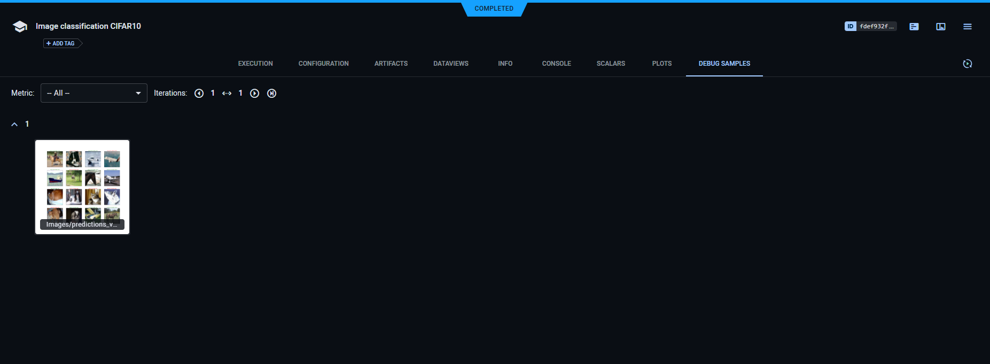The height and width of the screenshot is (364, 990).
Task: Jump to the latest iteration
Action: point(271,94)
